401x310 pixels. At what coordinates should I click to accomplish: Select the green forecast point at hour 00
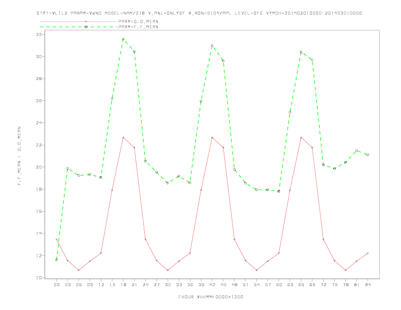pos(57,260)
